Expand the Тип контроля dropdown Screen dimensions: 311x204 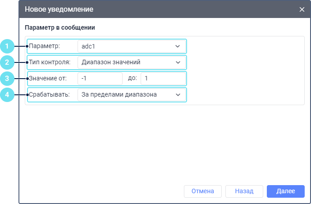131,62
